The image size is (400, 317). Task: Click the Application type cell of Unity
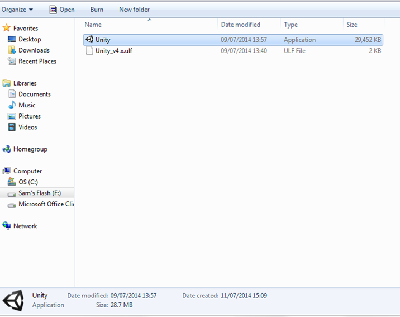(x=300, y=40)
